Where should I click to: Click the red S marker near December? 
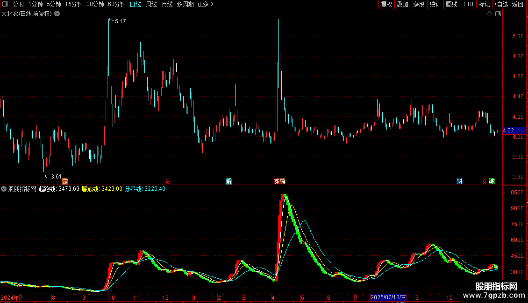[x=167, y=182]
